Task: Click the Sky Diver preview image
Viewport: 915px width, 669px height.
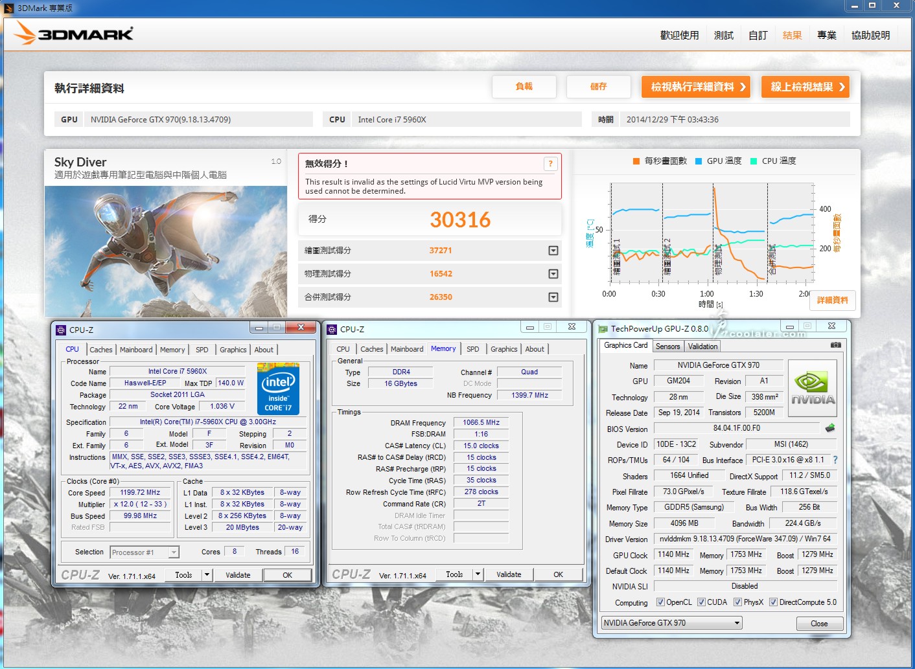Action: click(x=166, y=251)
